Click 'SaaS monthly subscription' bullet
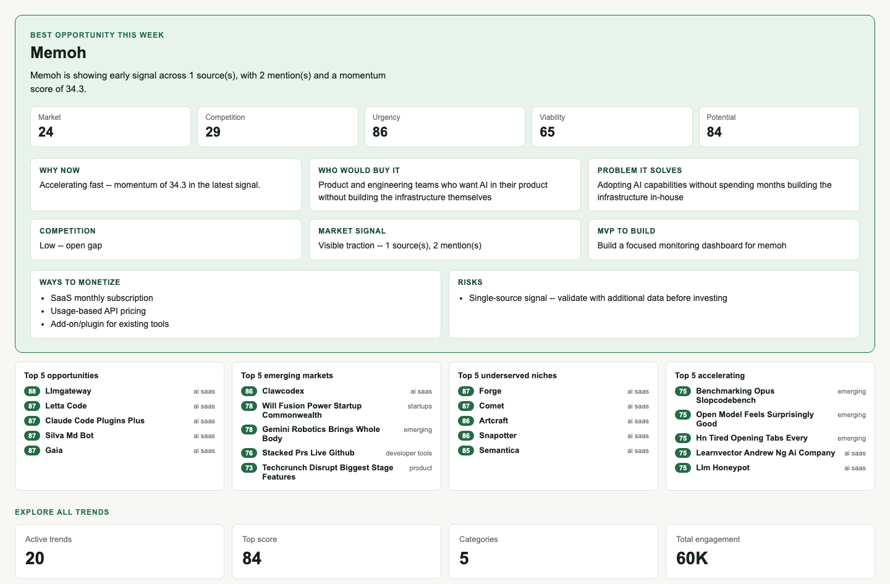The image size is (890, 584). [102, 298]
